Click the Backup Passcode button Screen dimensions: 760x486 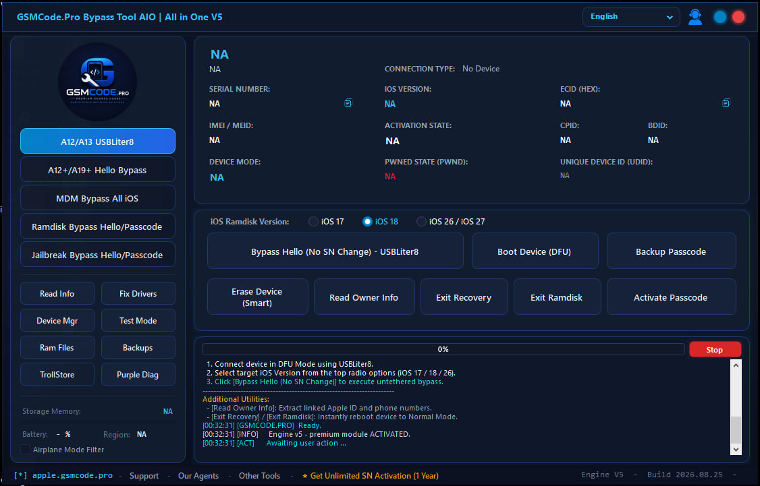click(671, 251)
